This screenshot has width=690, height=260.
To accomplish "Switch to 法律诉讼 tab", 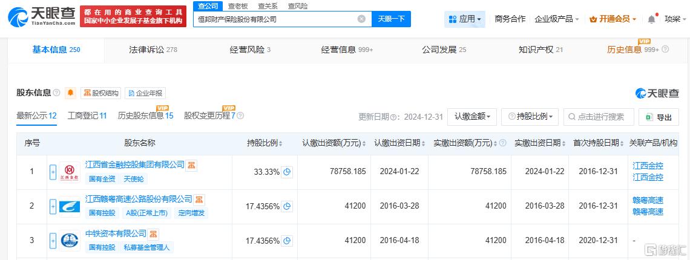I will pyautogui.click(x=153, y=50).
